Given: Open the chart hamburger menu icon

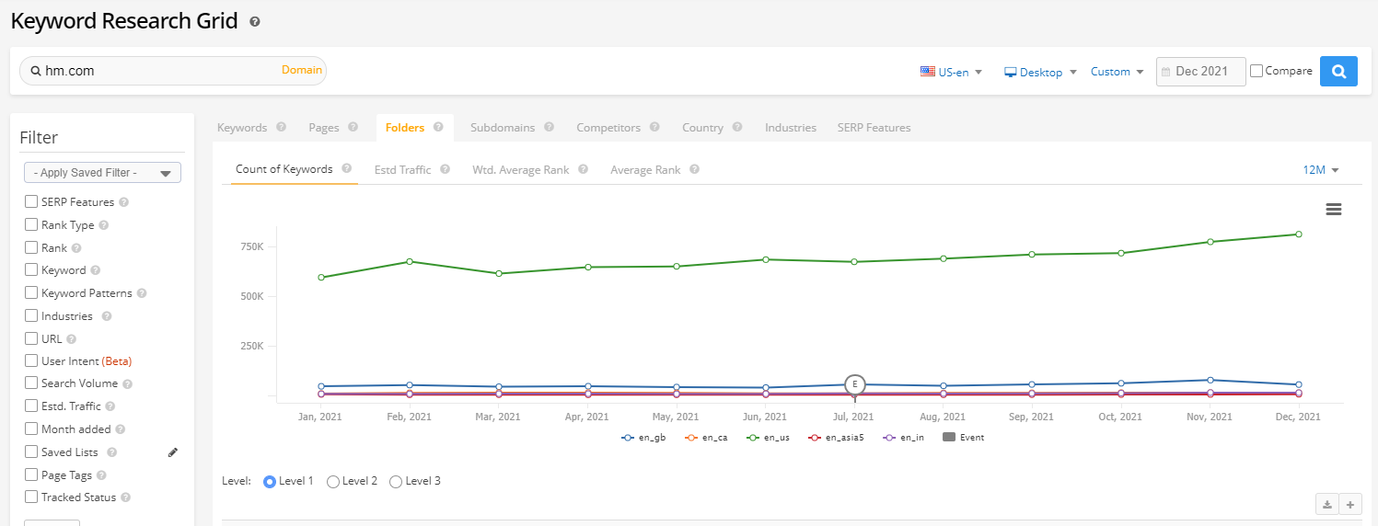Looking at the screenshot, I should pos(1333,210).
